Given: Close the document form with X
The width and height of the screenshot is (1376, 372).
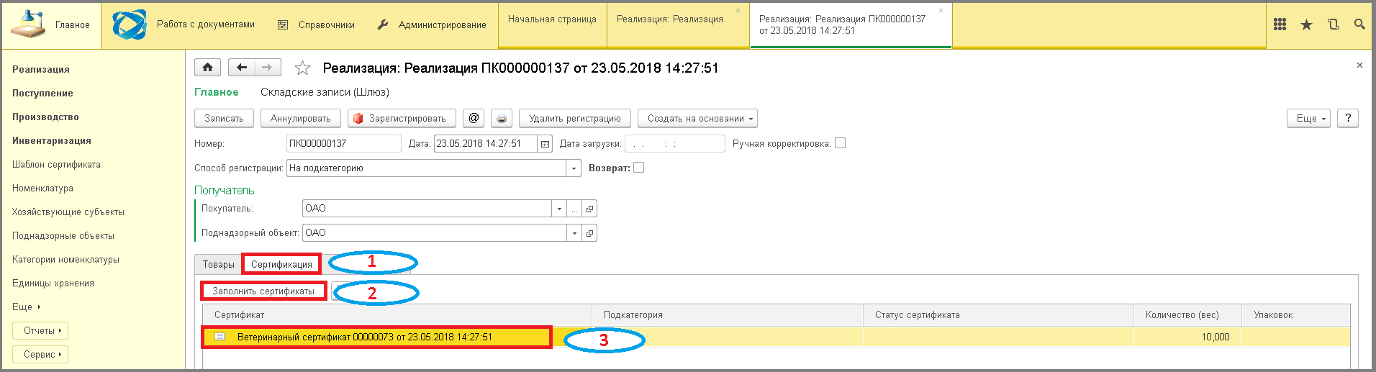Looking at the screenshot, I should click(x=1359, y=65).
